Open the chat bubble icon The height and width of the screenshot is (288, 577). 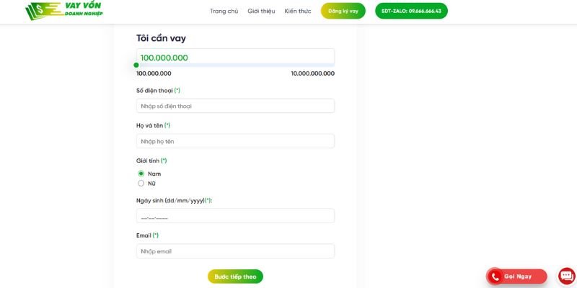(567, 276)
